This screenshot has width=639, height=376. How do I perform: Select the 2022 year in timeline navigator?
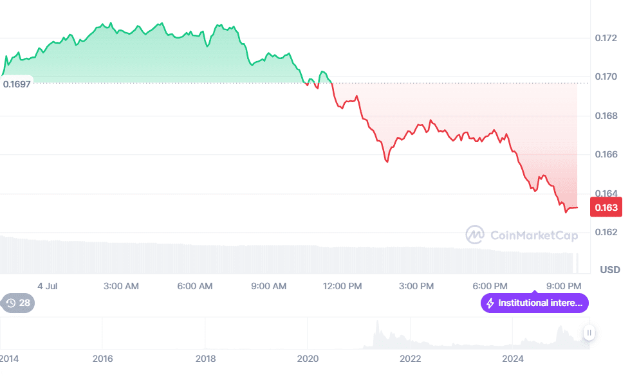[x=410, y=358]
